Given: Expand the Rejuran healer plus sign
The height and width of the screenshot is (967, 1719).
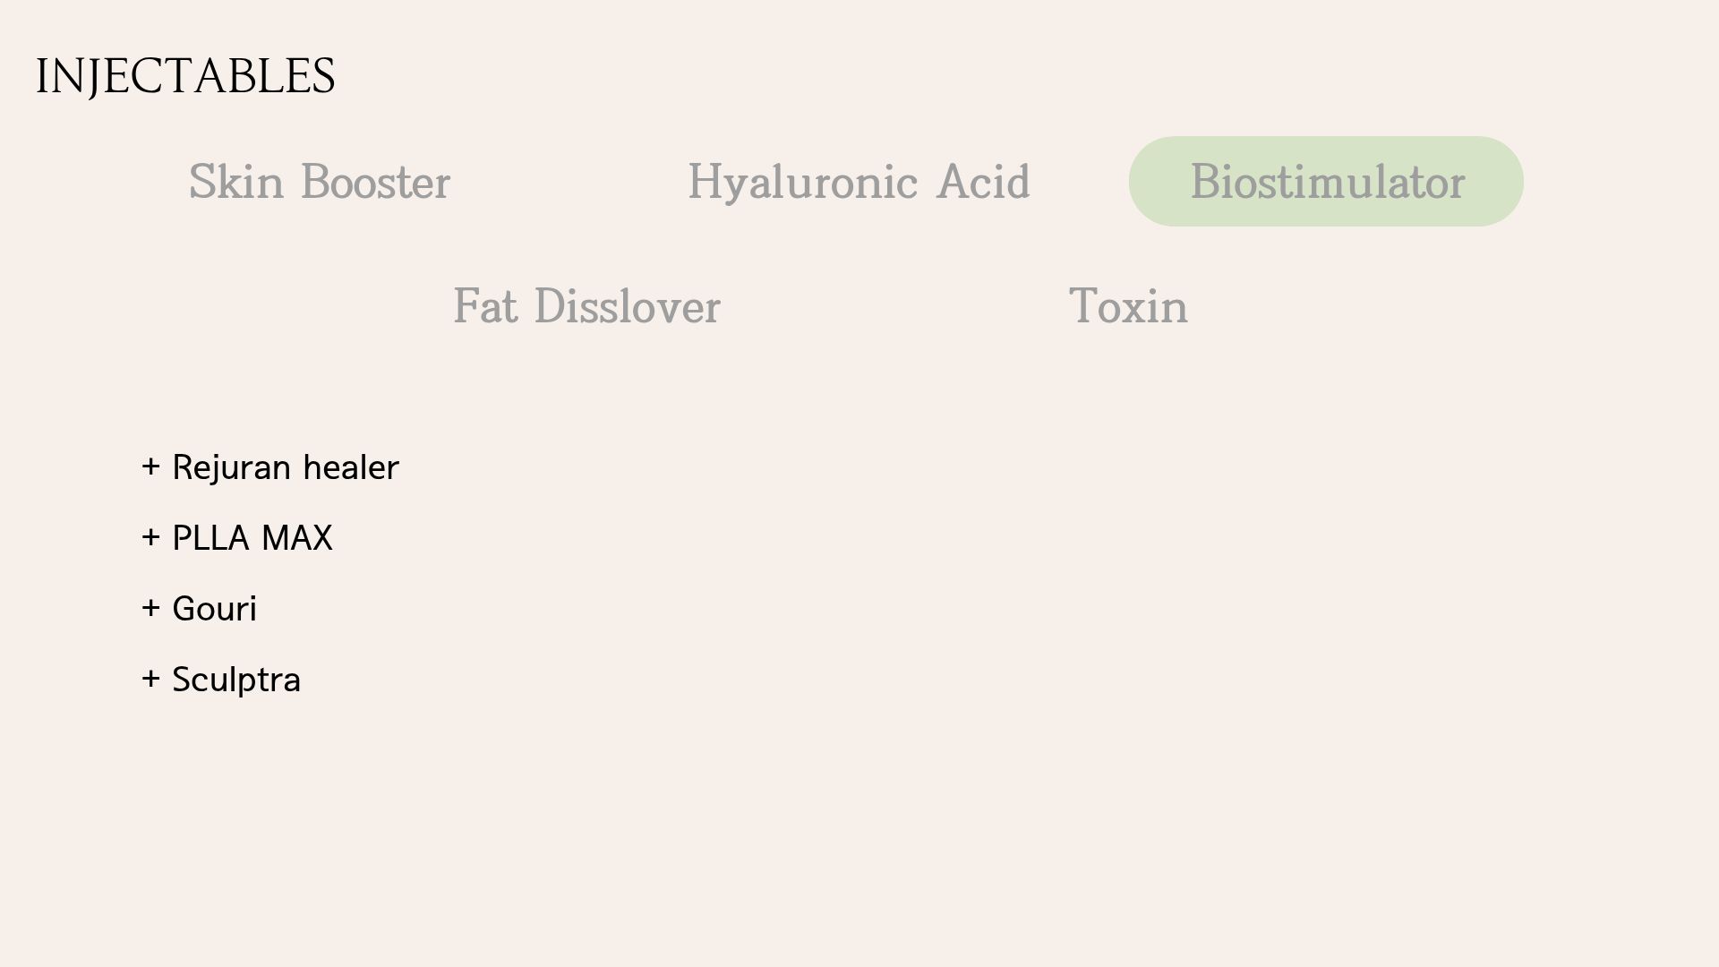Looking at the screenshot, I should pos(150,466).
